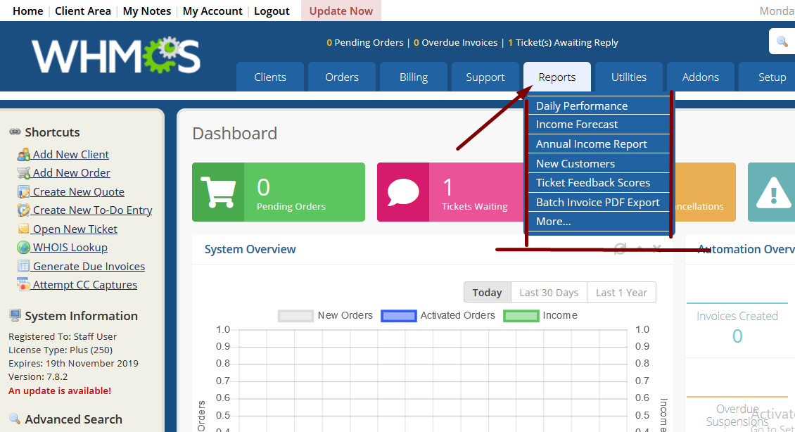
Task: Click the Invoices Created count
Action: click(x=737, y=336)
